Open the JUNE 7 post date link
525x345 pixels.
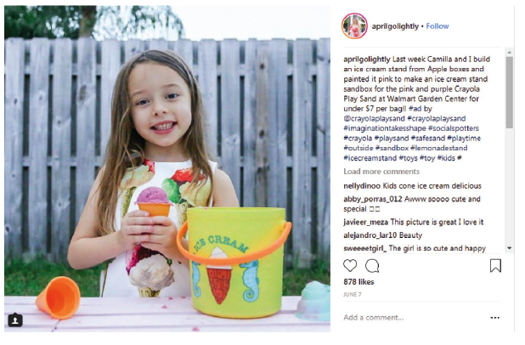pos(353,294)
